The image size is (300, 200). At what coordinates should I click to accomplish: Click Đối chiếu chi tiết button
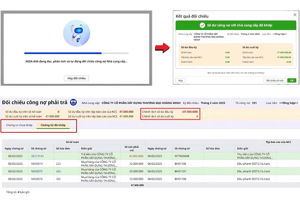click(275, 80)
